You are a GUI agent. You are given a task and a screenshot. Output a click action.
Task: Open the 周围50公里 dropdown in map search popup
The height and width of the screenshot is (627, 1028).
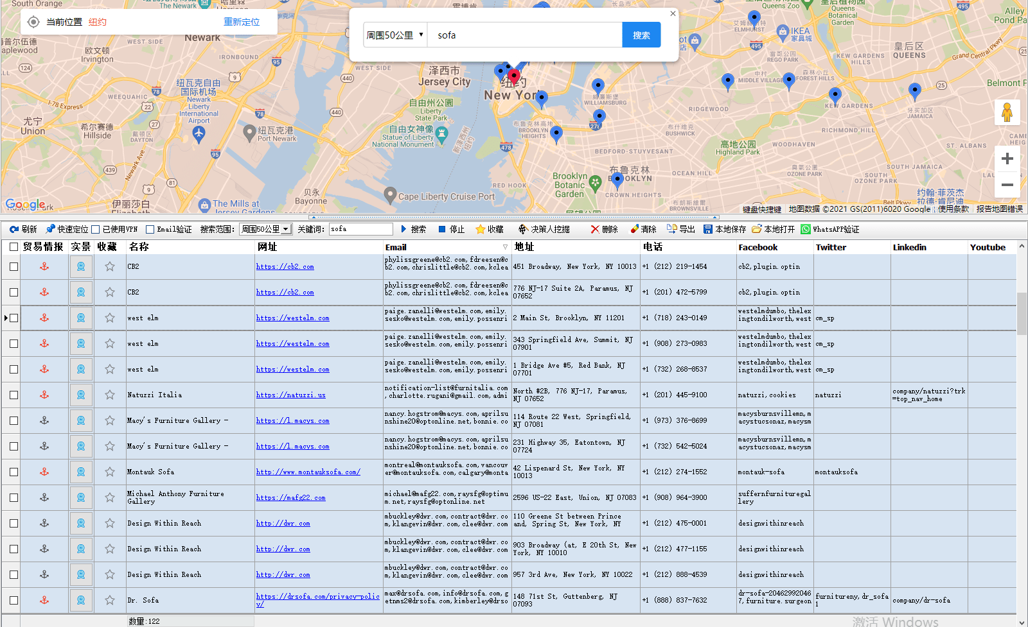395,35
